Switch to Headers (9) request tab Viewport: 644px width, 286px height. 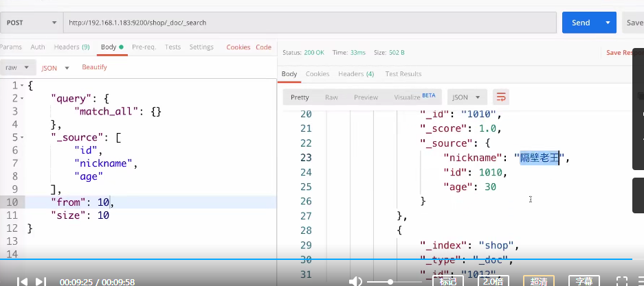coord(72,47)
